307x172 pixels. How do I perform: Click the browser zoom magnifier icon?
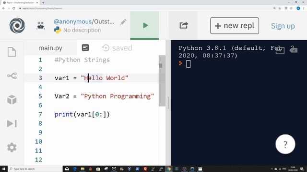pyautogui.click(x=274, y=9)
